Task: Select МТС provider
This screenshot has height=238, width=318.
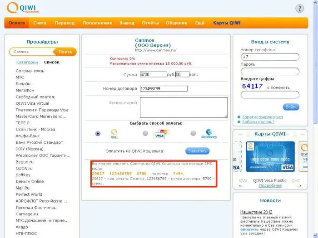Action: tap(20, 78)
